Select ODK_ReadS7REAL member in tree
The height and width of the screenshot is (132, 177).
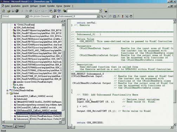(39, 62)
